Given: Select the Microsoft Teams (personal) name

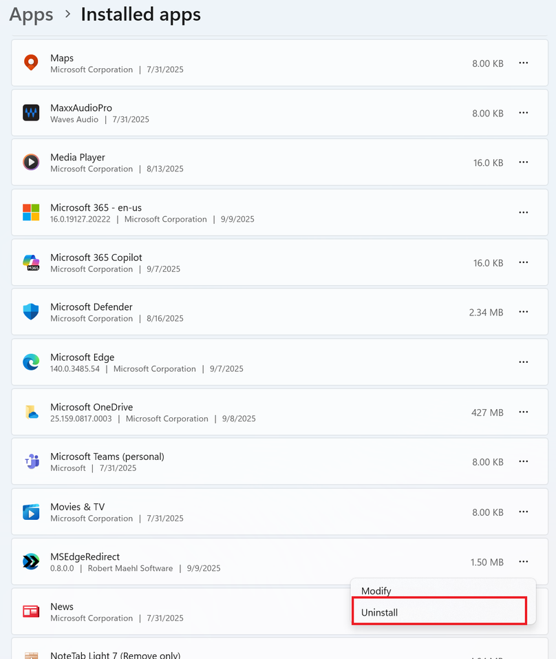Looking at the screenshot, I should click(x=107, y=457).
